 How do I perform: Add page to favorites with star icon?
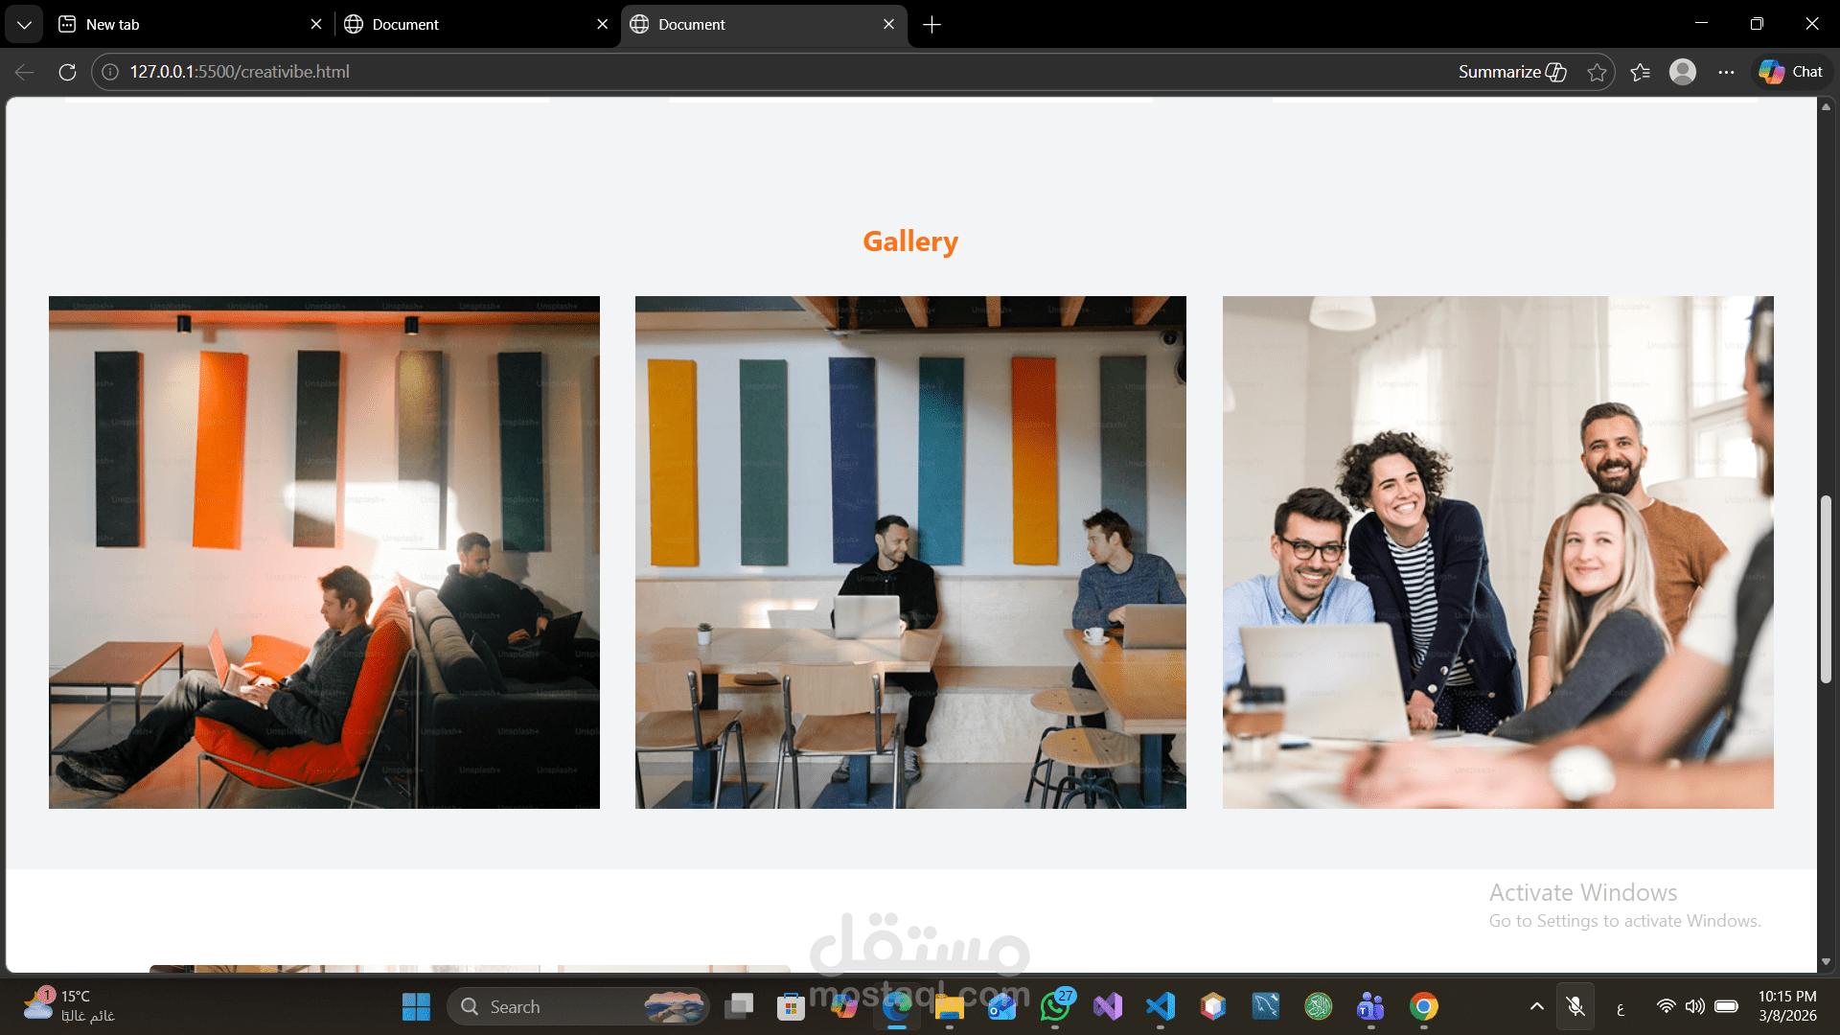pyautogui.click(x=1597, y=72)
